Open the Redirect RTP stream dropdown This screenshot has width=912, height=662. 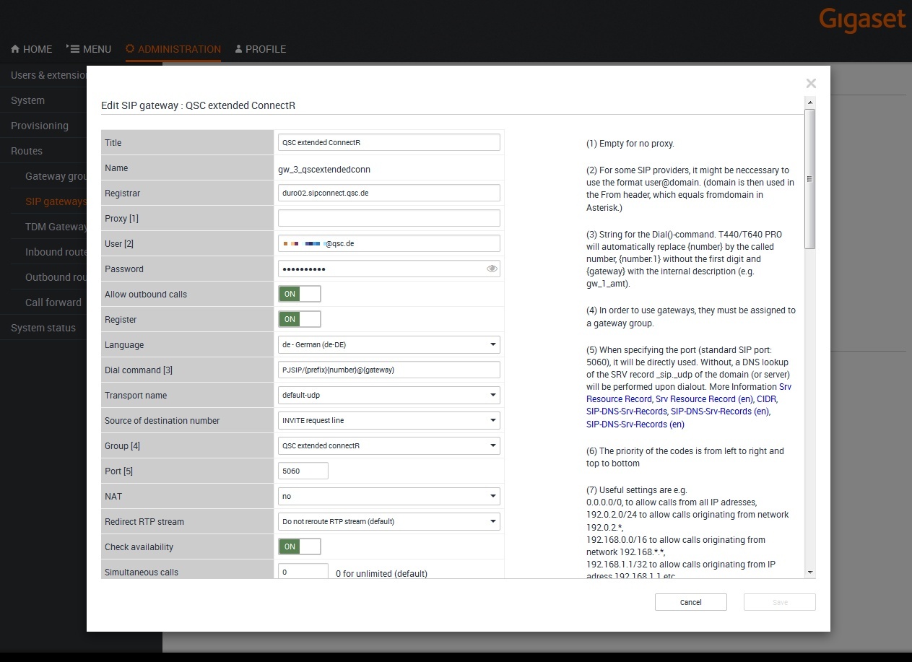click(389, 521)
